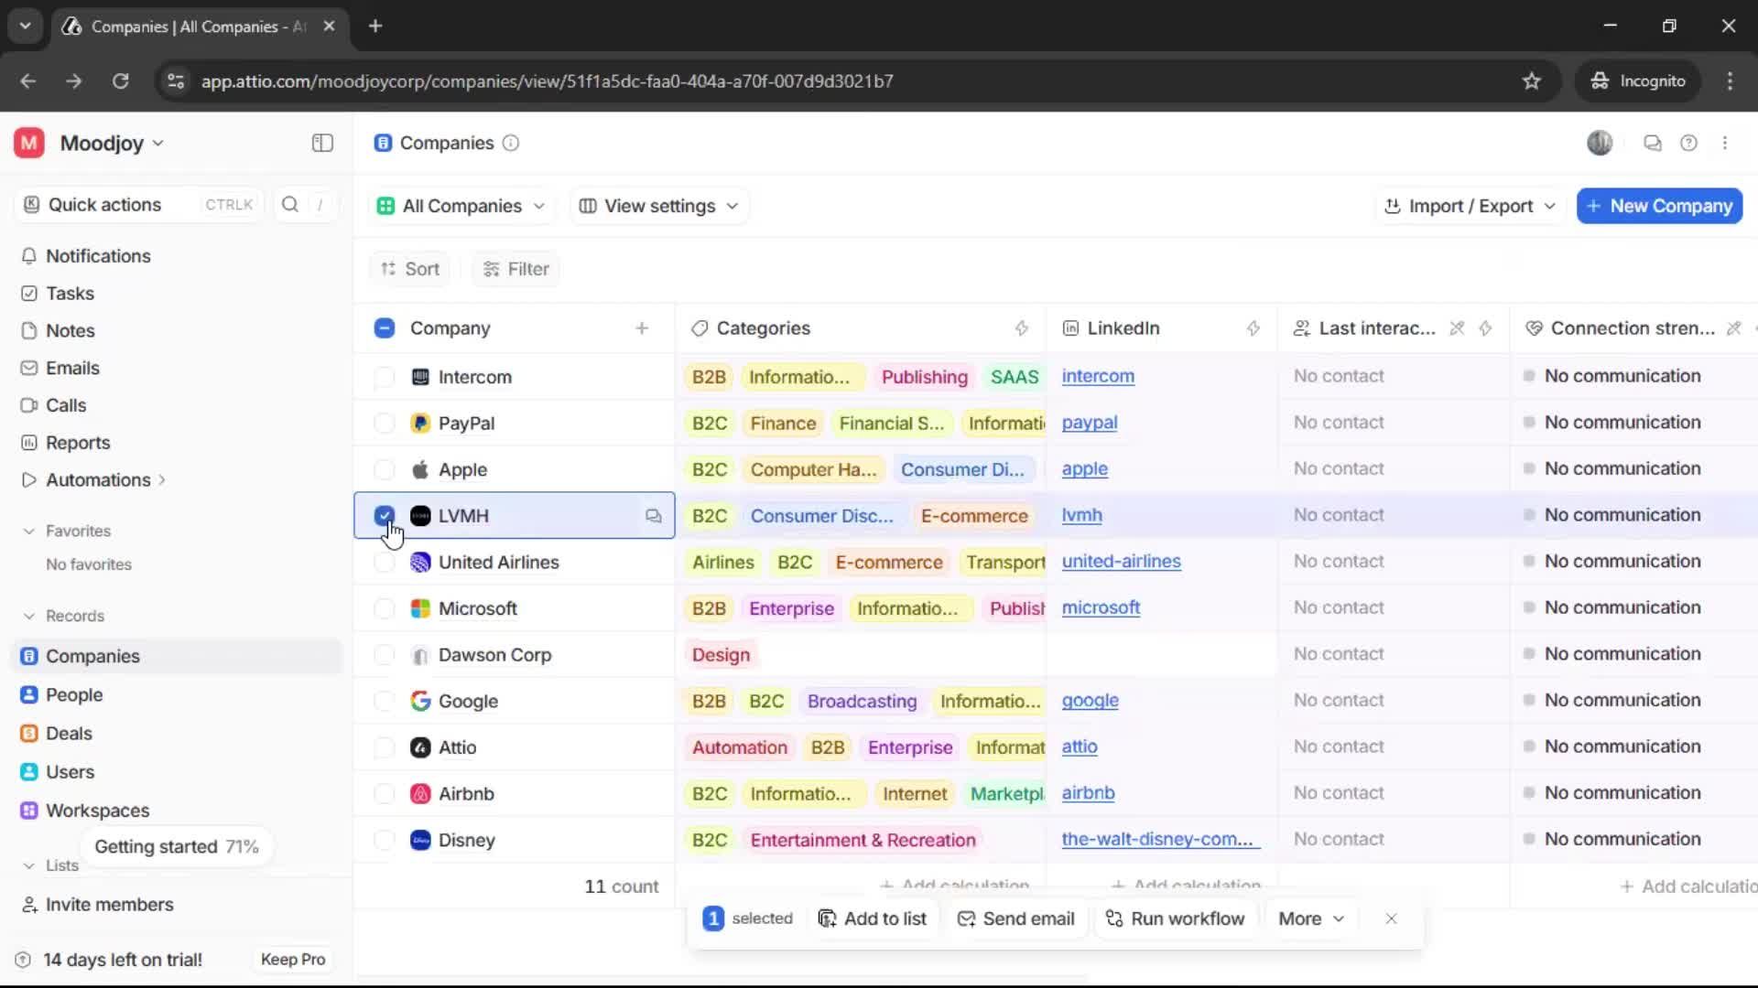Open the Moodjoy workspace dropdown
Screen dimensions: 1758x988
105,143
